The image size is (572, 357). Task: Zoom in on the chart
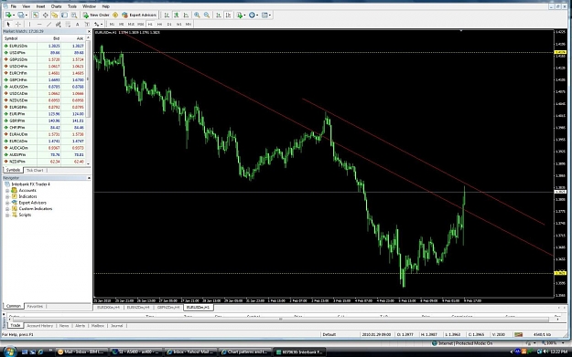pos(197,15)
